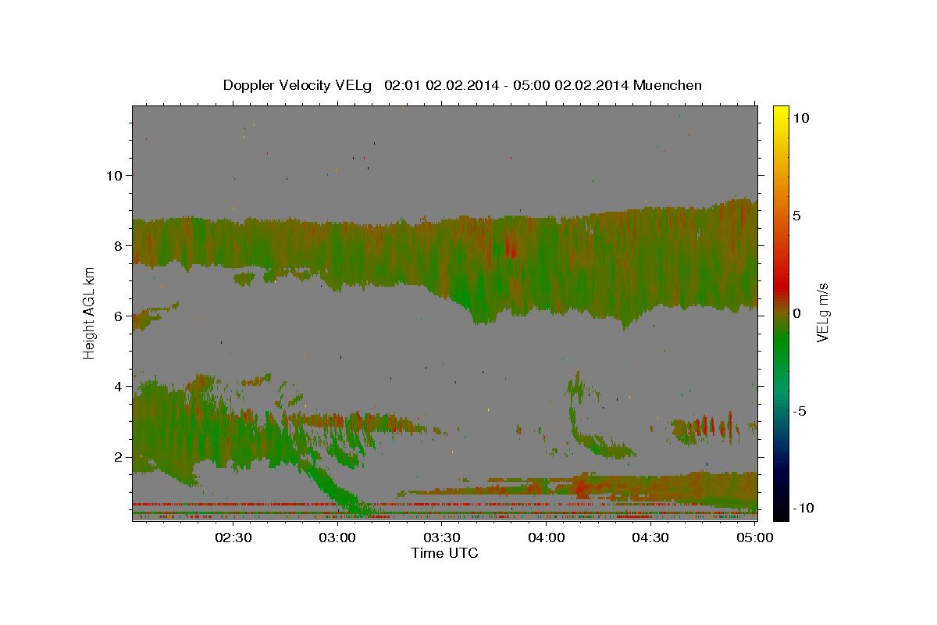
Task: Click the 02:30 time tick label
Action: click(233, 537)
